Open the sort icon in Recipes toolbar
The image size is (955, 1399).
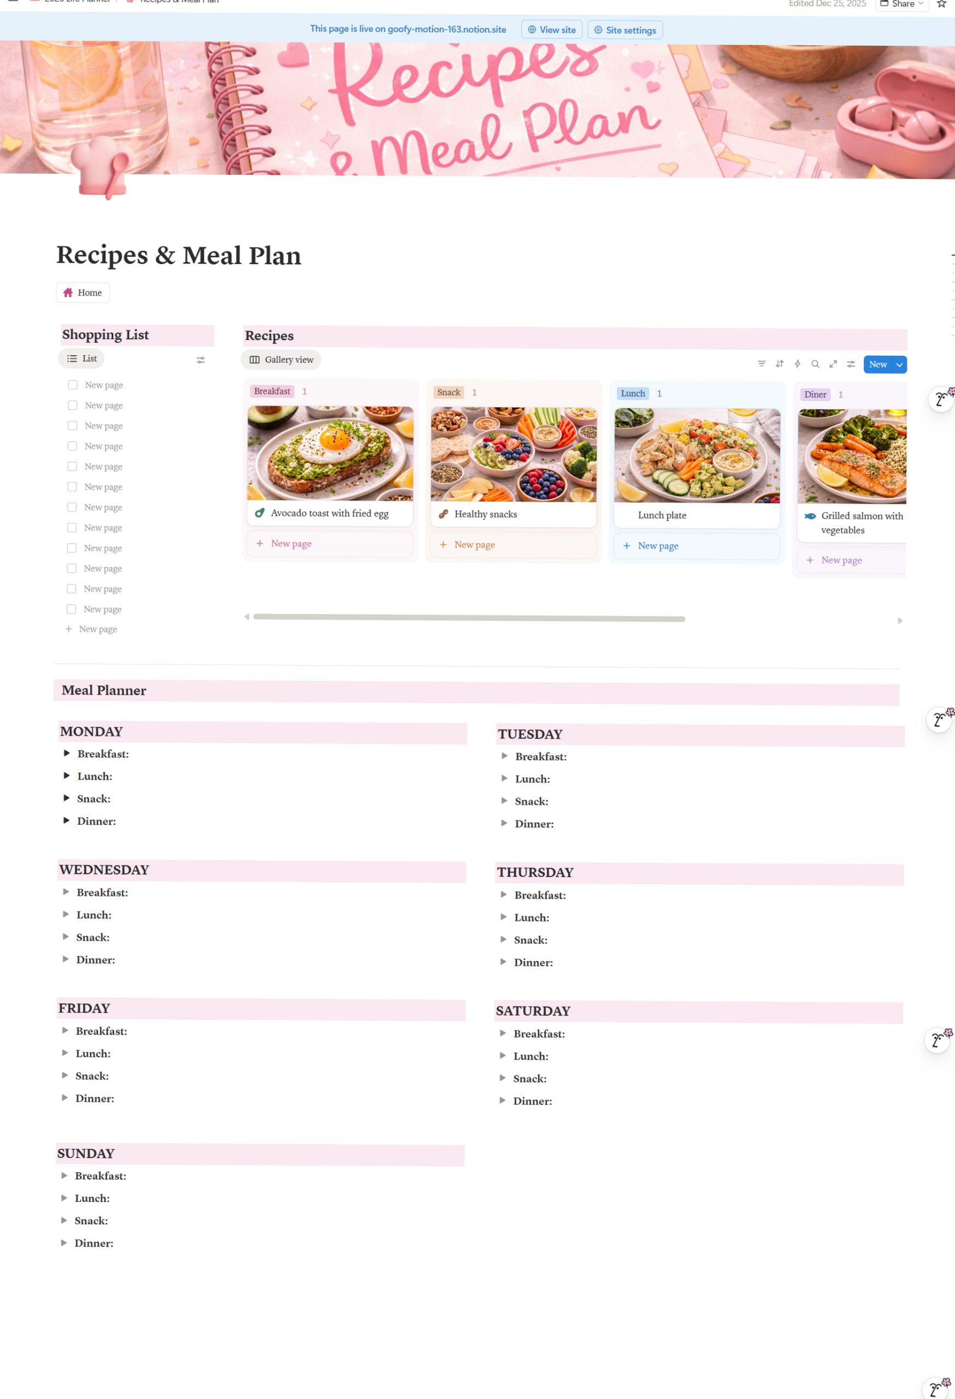point(779,363)
